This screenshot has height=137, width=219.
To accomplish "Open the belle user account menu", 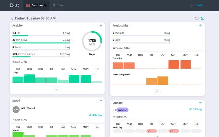I will pos(200,5).
